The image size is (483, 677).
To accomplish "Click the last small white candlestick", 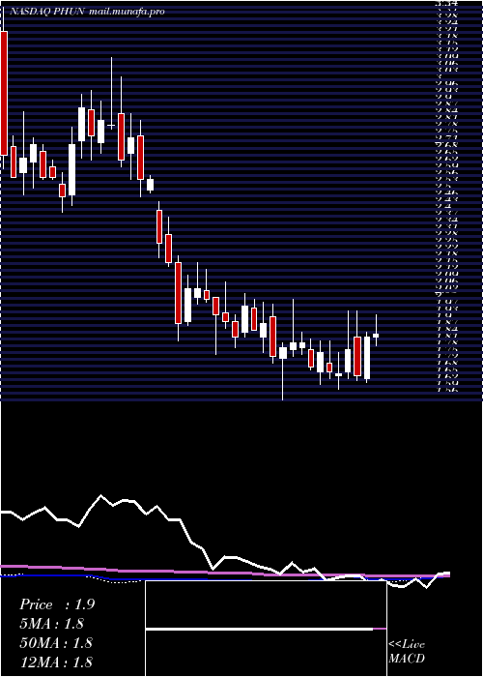I will (x=376, y=335).
